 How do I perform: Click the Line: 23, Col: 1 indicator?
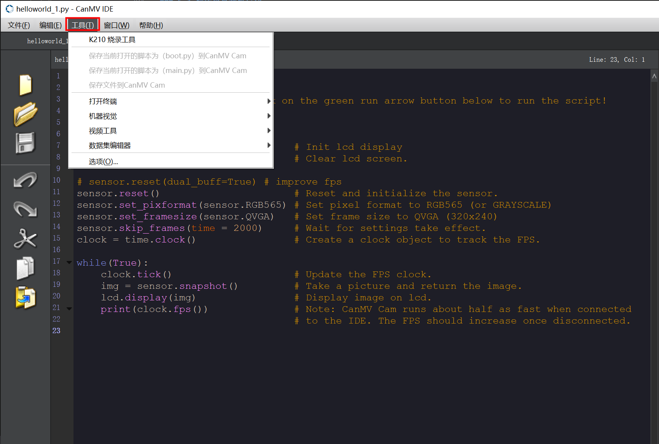click(616, 59)
